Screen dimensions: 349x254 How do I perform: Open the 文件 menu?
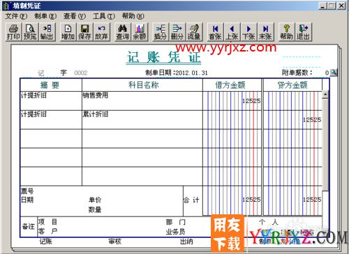pyautogui.click(x=16, y=16)
